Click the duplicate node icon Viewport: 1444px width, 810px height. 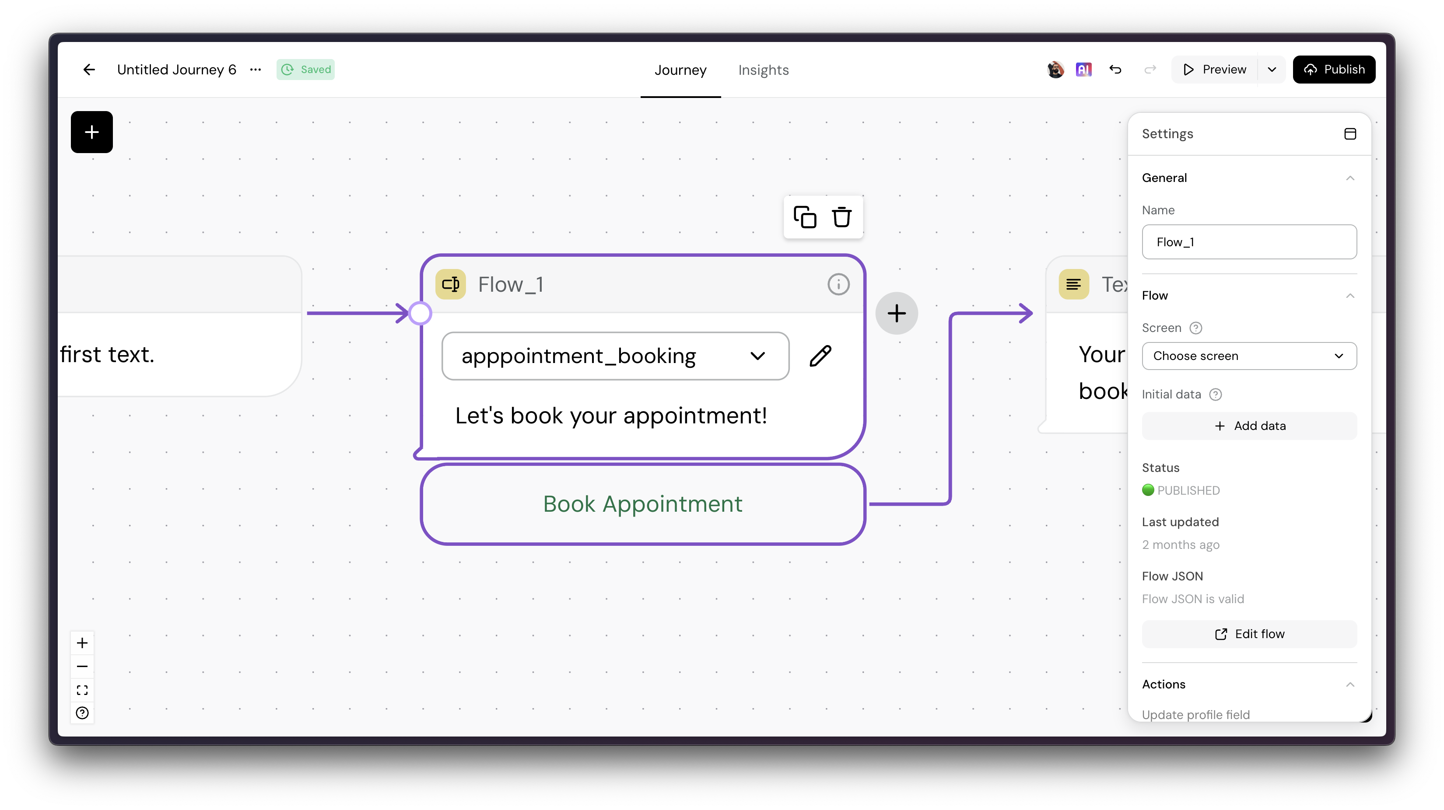point(804,217)
